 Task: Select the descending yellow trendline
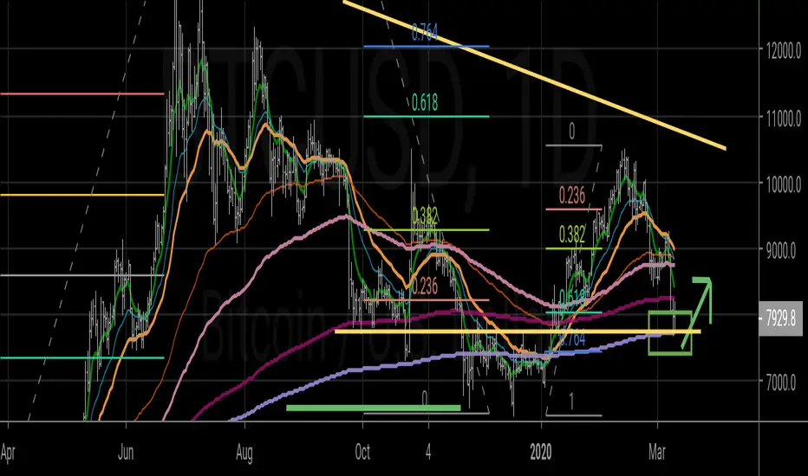[534, 75]
